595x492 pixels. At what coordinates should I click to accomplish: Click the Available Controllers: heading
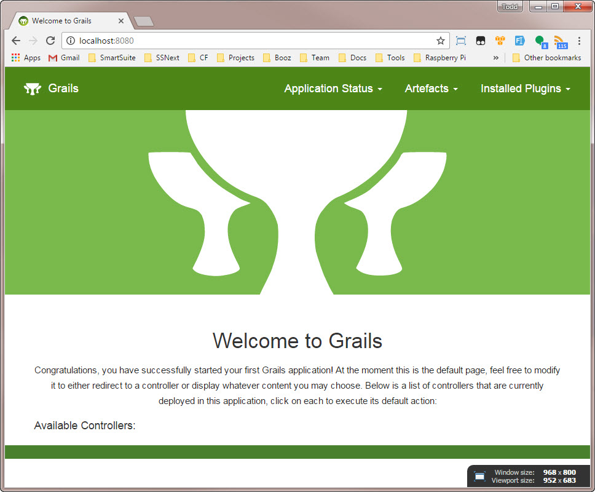click(x=85, y=426)
